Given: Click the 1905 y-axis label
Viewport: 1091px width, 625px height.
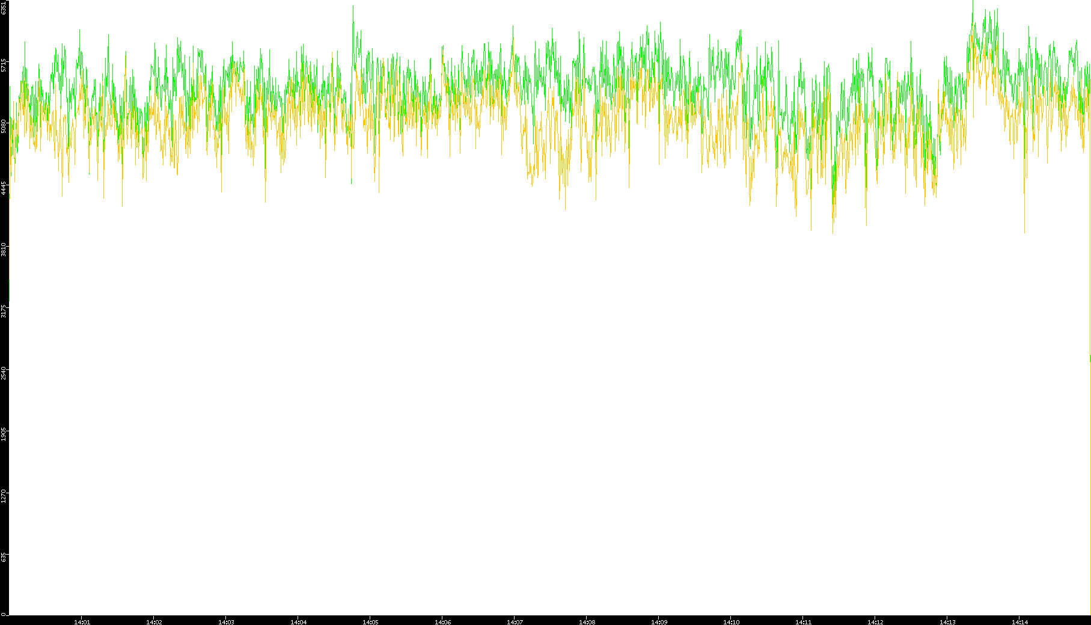Looking at the screenshot, I should (4, 435).
